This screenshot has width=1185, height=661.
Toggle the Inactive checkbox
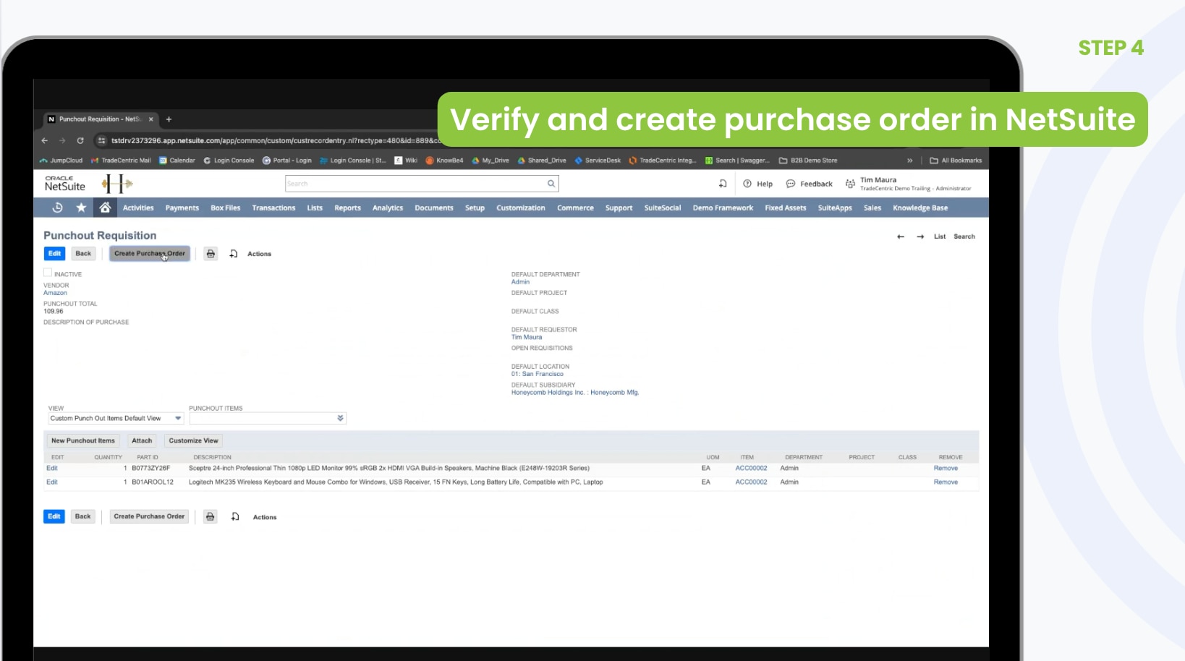[x=48, y=273]
